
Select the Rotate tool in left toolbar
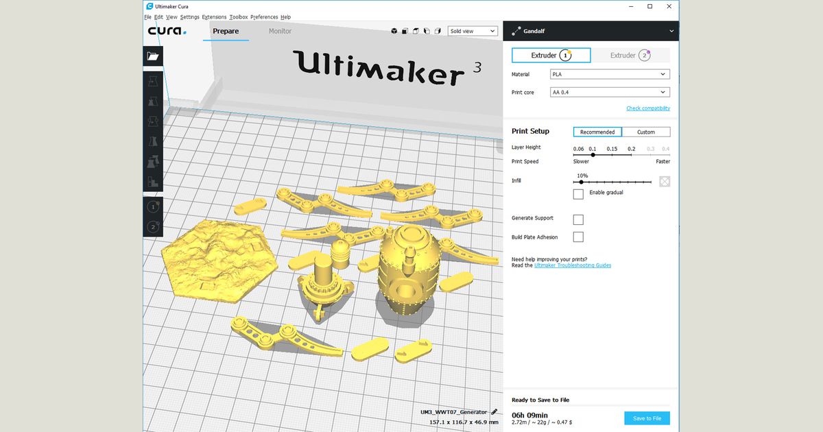[x=153, y=122]
